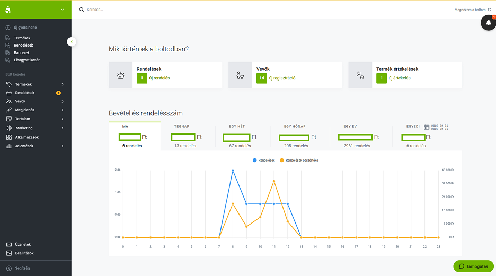Image resolution: width=496 pixels, height=276 pixels.
Task: Open the Egyedi custom date range picker
Action: tap(427, 127)
